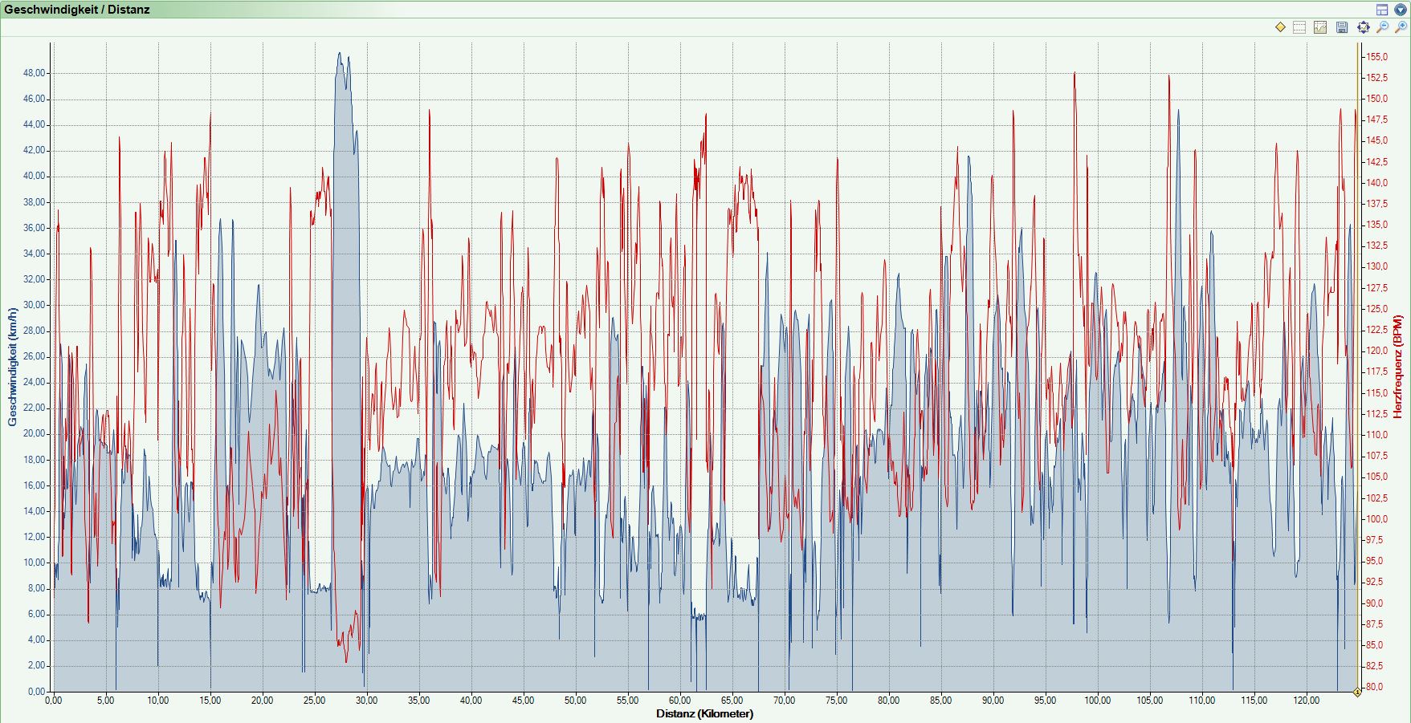Click the 'Geschwindigkeit (km/h)' left axis label
The image size is (1411, 723).
12,367
